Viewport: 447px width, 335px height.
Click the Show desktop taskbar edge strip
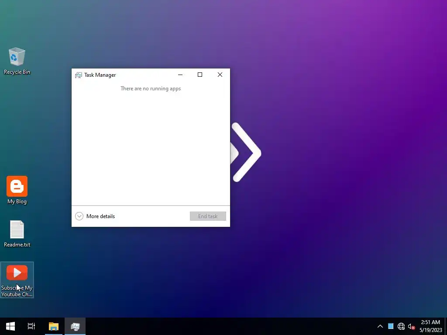click(x=446, y=326)
